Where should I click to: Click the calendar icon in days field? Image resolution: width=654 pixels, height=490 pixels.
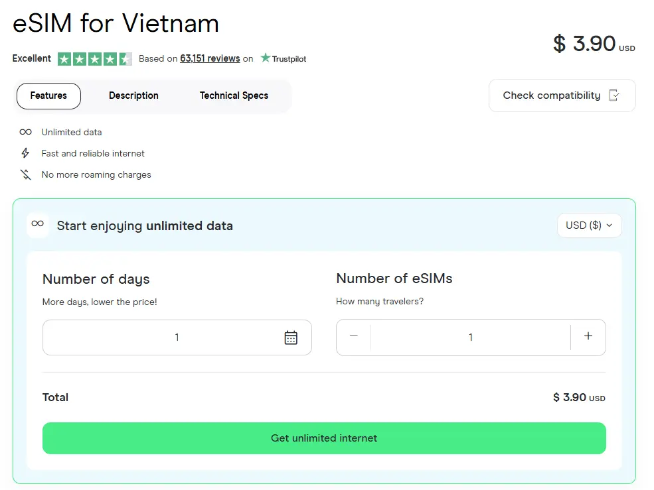coord(291,337)
